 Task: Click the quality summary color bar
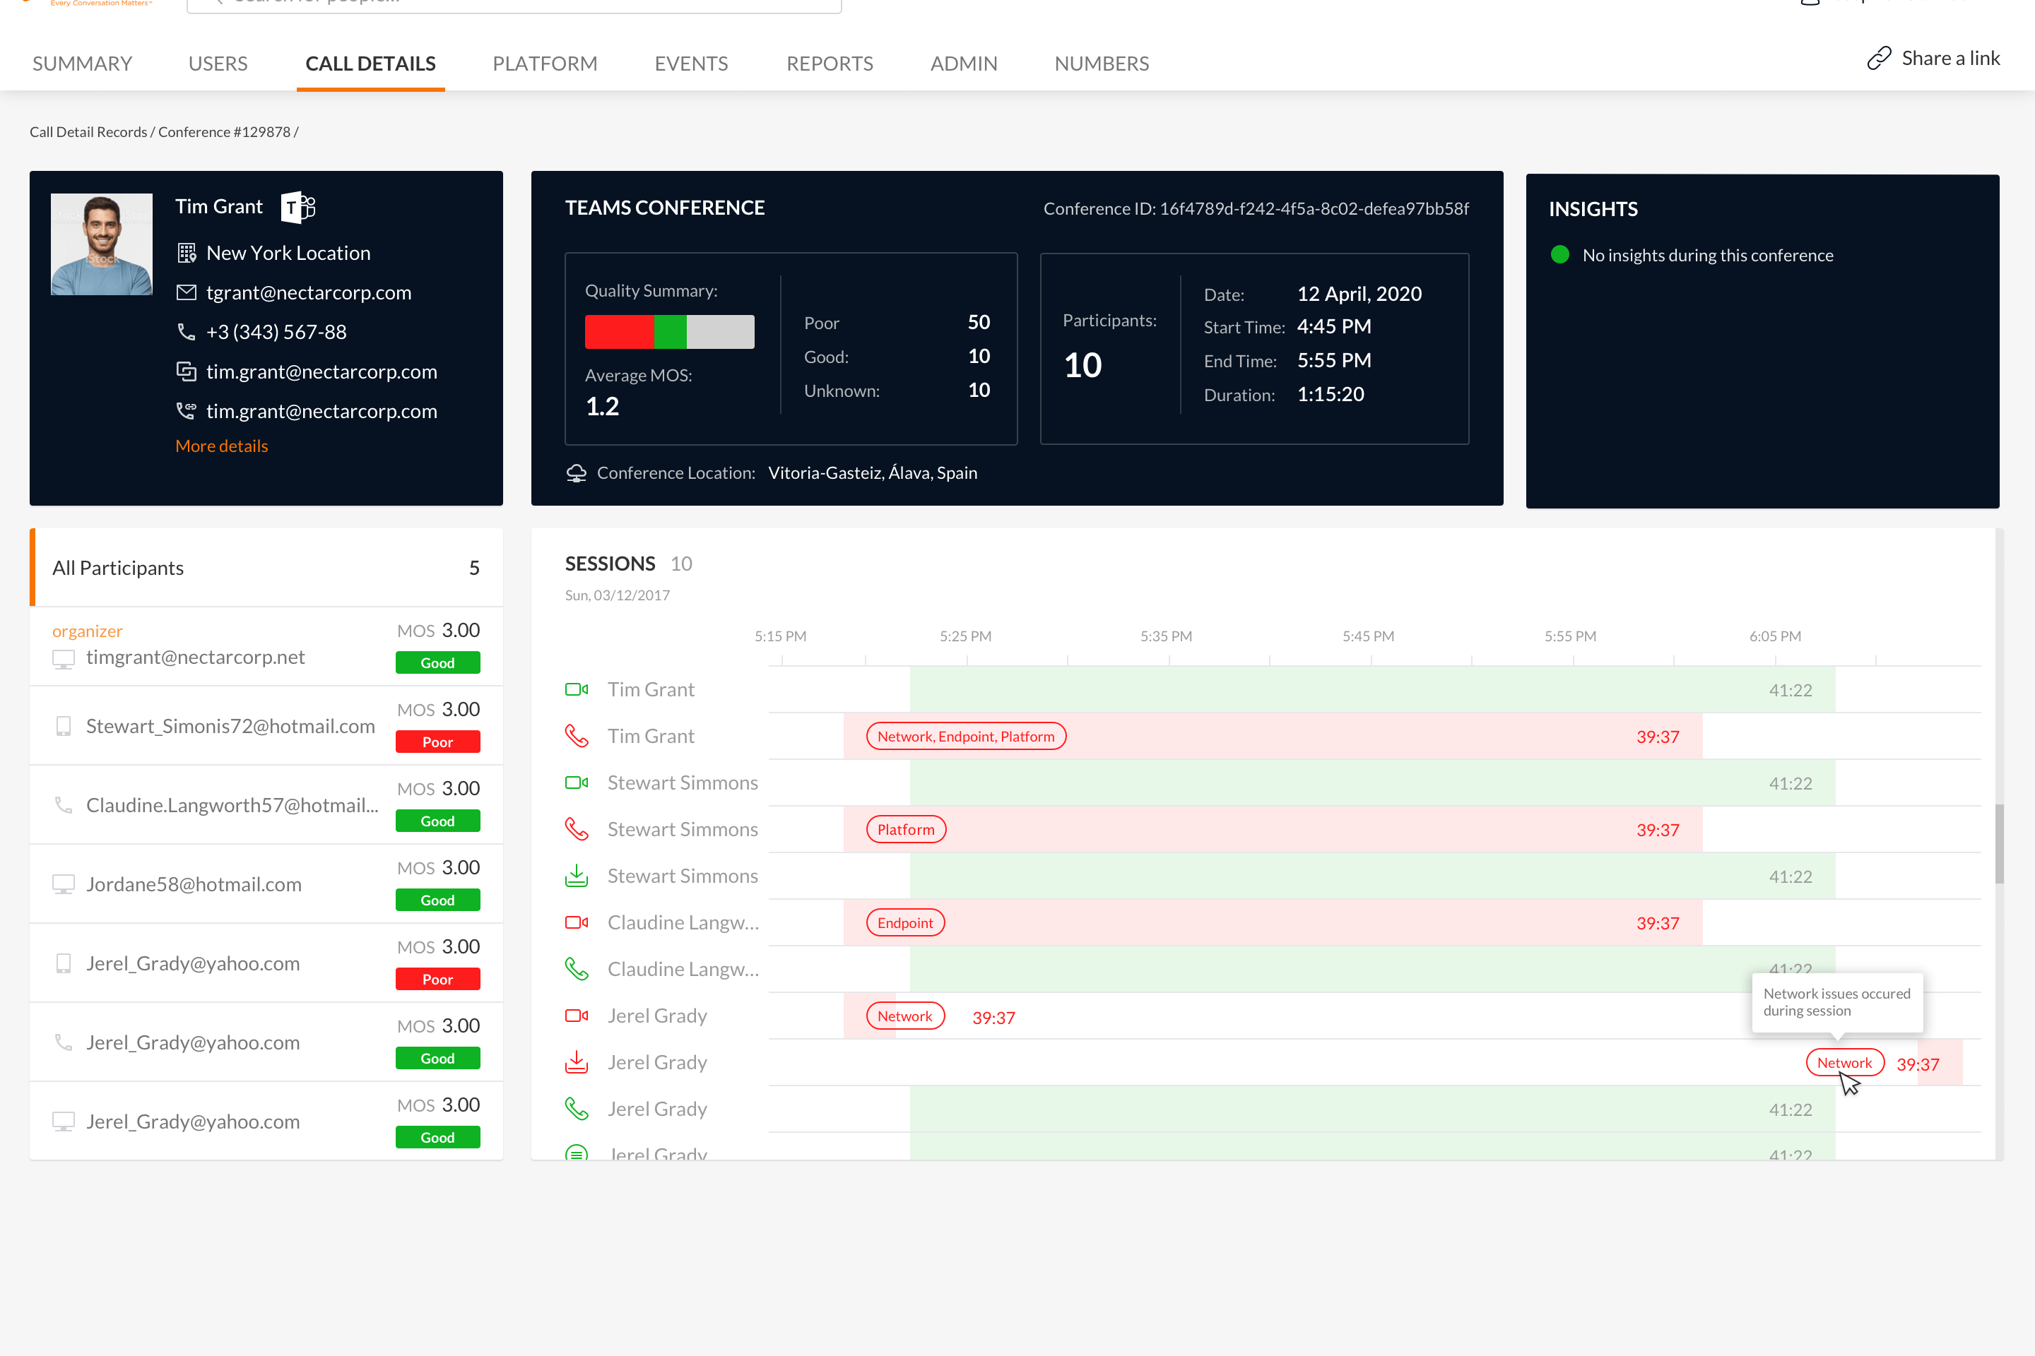(x=669, y=331)
